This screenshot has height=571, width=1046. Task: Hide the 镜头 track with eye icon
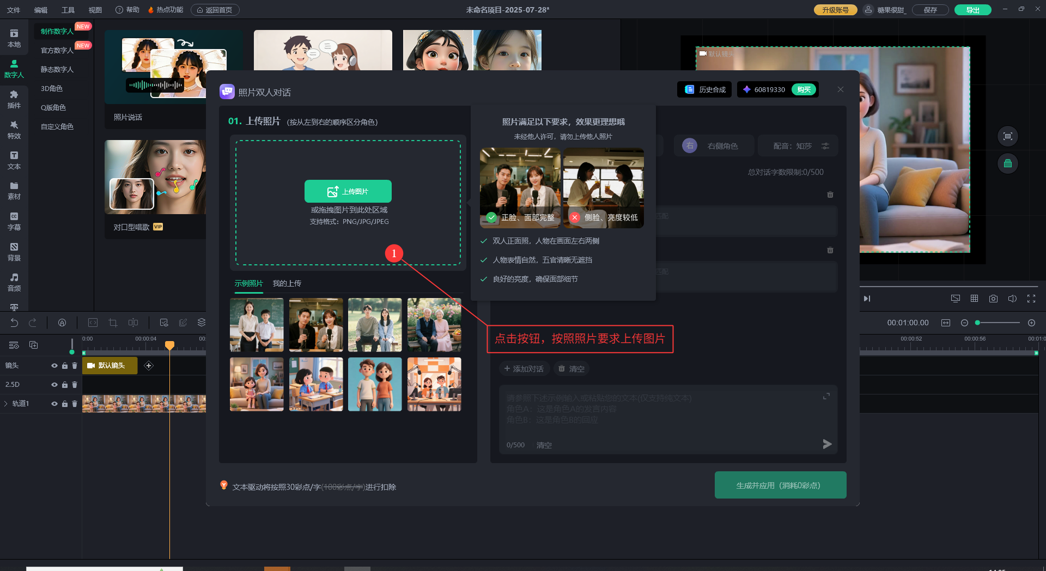[54, 366]
